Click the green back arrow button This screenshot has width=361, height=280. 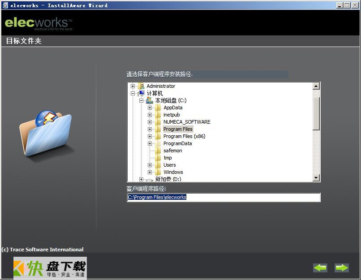pos(320,267)
